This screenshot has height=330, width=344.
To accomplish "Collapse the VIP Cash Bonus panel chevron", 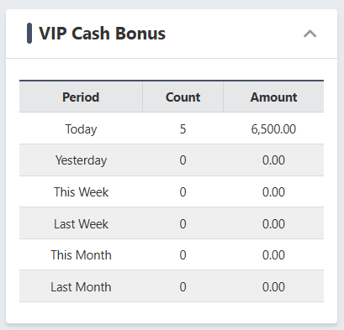I will click(x=310, y=34).
